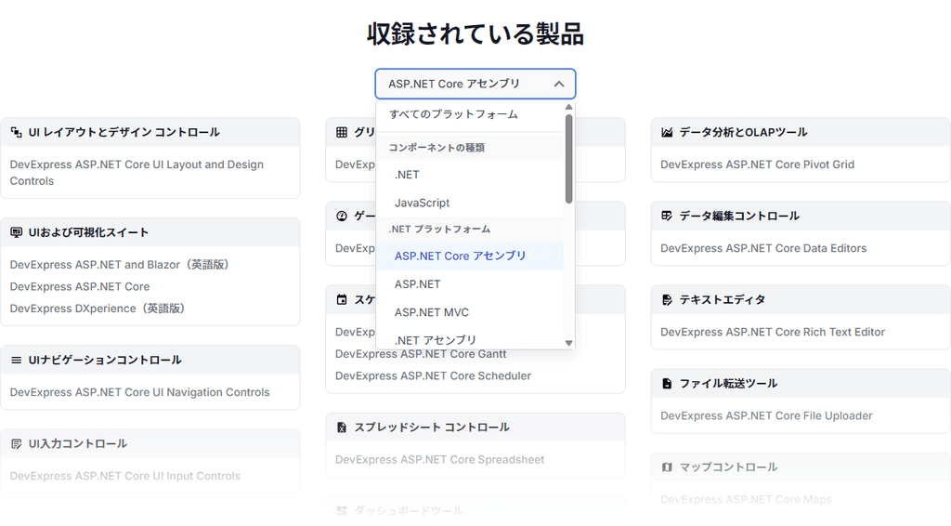This screenshot has width=951, height=526.
Task: Click the データ編集コントロール heading
Action: (739, 216)
